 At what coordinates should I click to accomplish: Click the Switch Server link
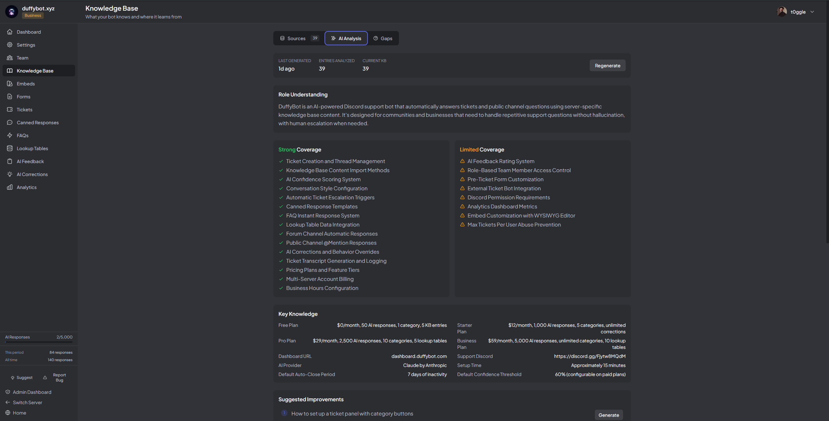coord(27,402)
